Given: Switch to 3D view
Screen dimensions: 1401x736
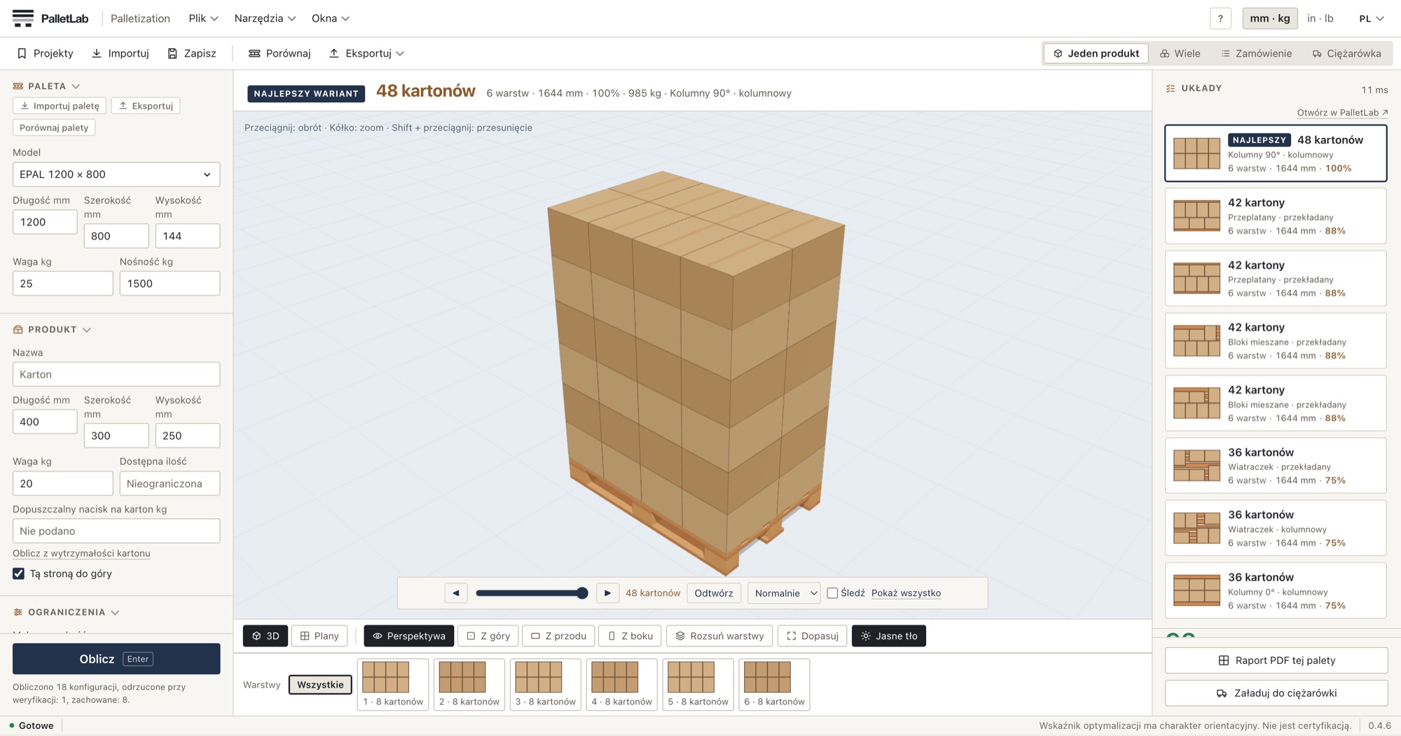Looking at the screenshot, I should [x=265, y=636].
